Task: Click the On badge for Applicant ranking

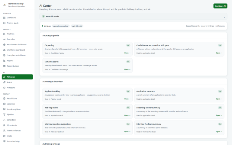Action: (128, 91)
